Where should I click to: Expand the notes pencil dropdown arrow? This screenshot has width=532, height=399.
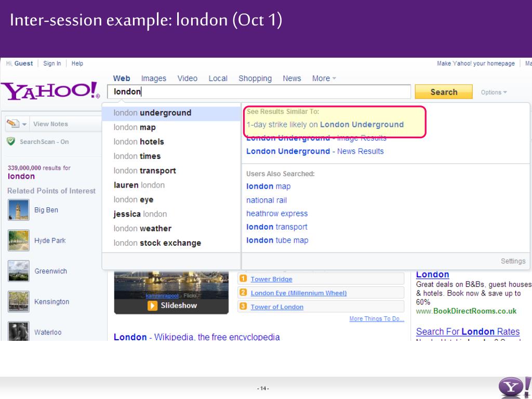pyautogui.click(x=24, y=124)
